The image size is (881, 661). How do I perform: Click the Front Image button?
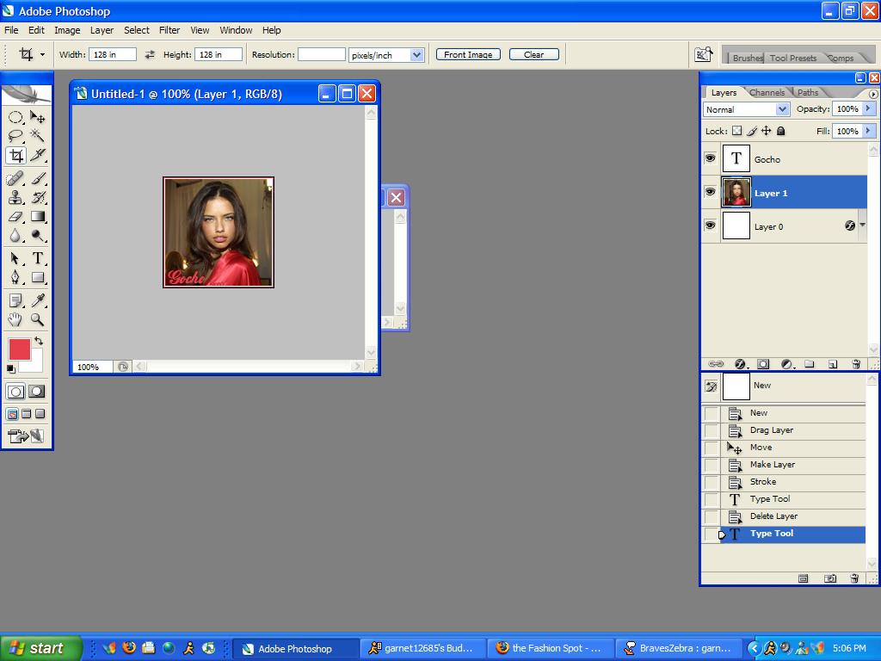tap(468, 54)
